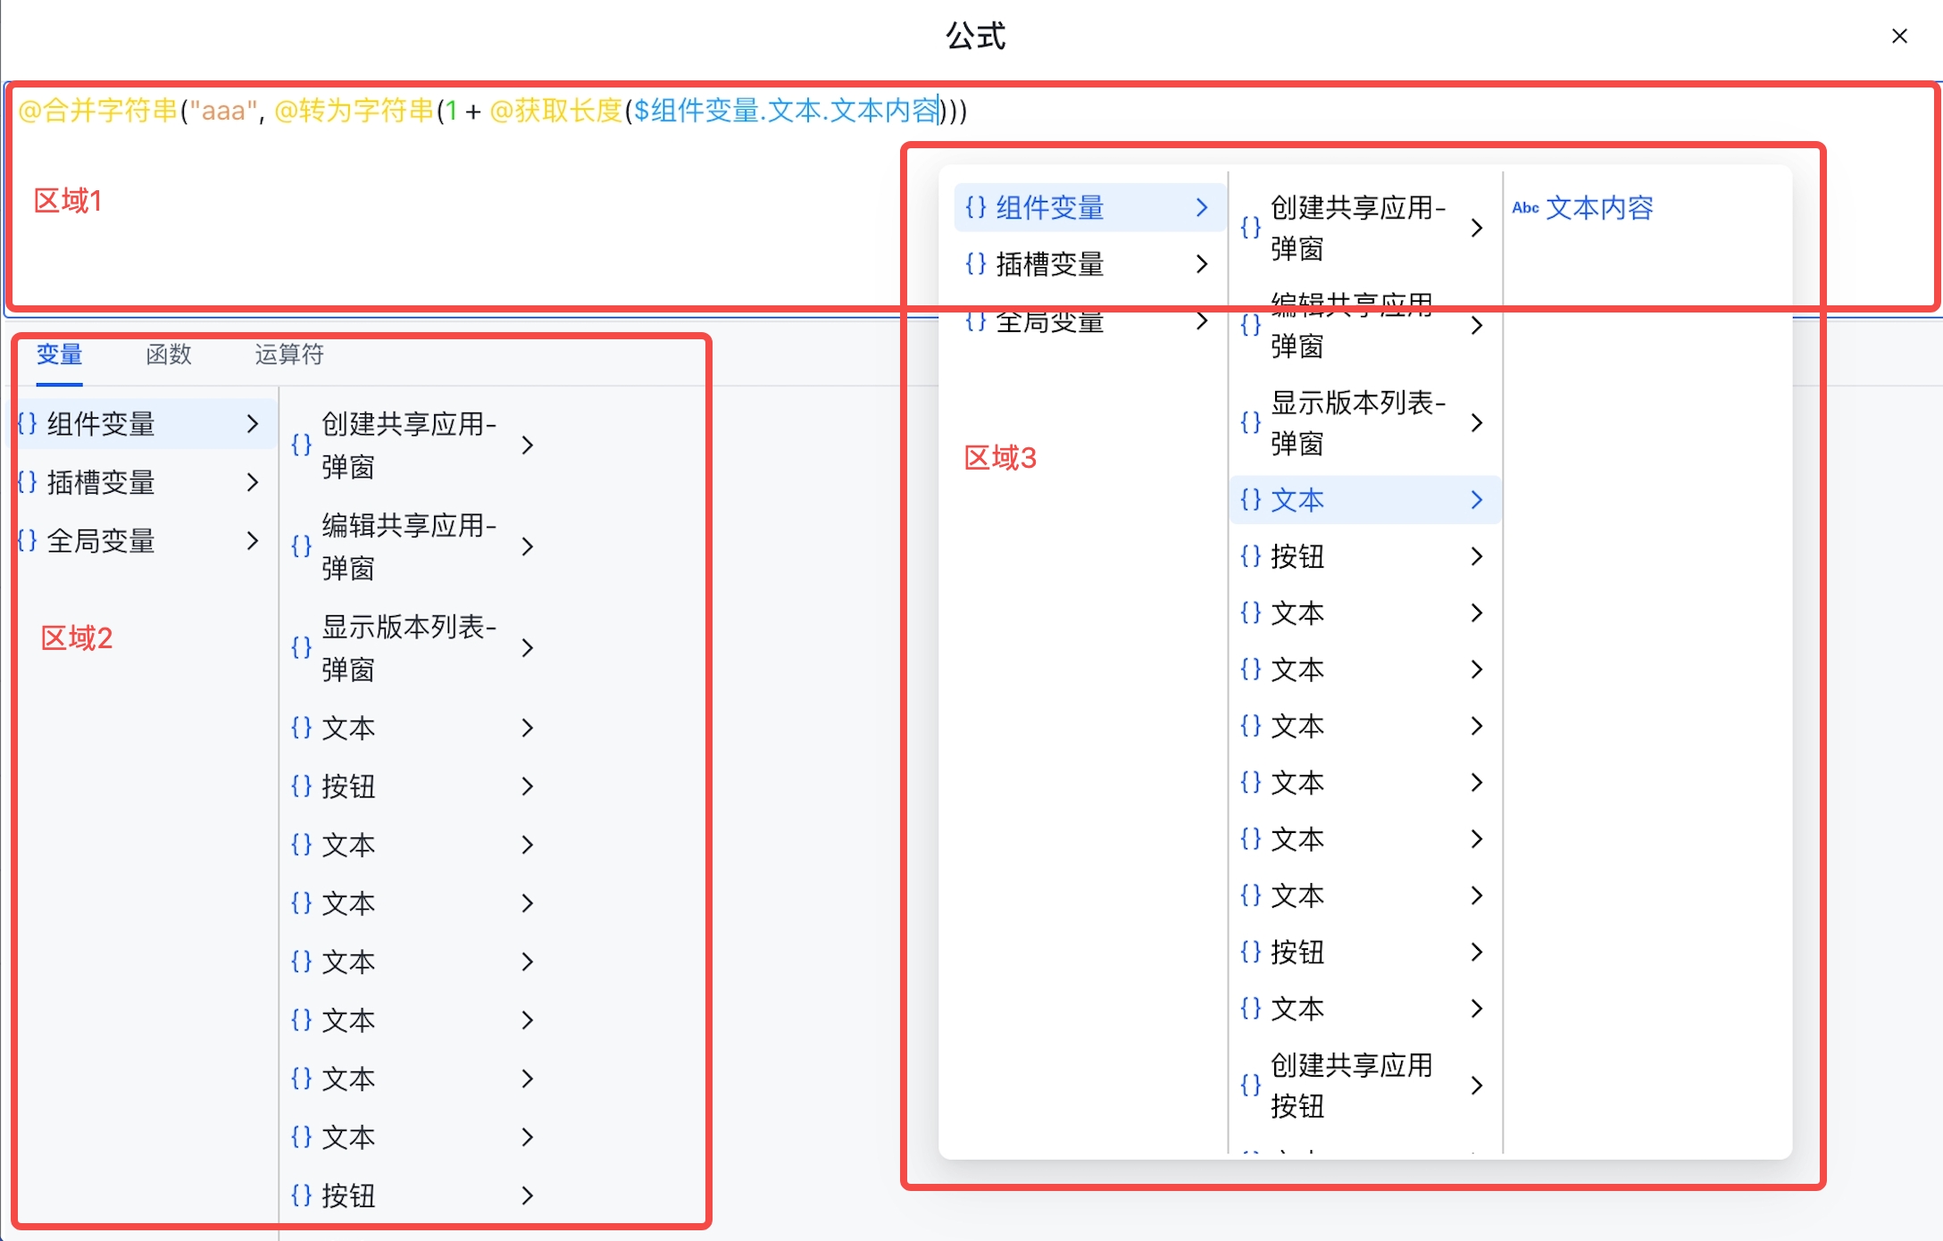The image size is (1943, 1241).
Task: Click the Abc icon beside 文本内容
Action: pos(1525,208)
